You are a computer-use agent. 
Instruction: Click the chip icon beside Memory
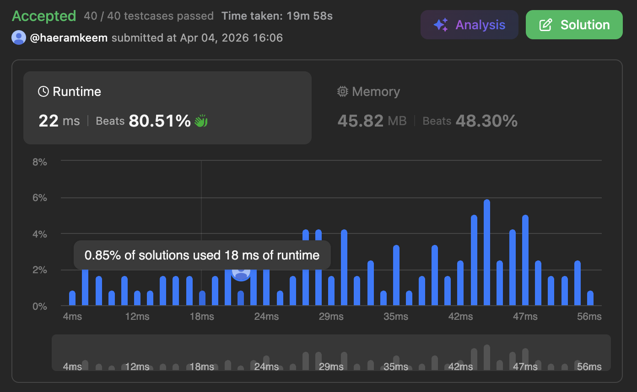(342, 92)
